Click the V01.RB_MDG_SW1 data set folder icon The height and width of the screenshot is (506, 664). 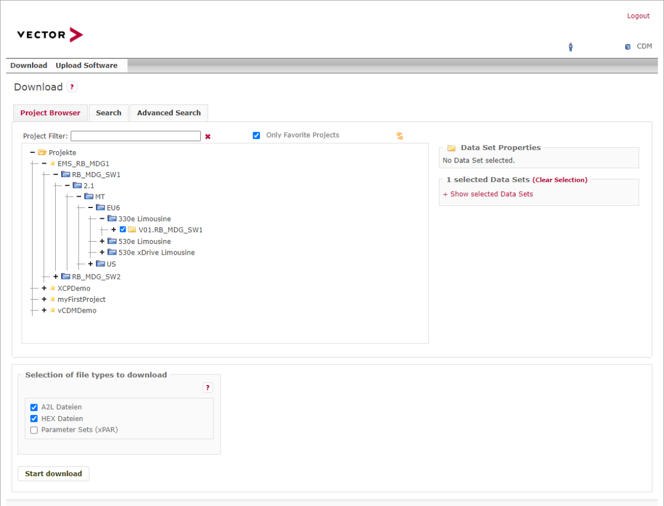(x=132, y=229)
